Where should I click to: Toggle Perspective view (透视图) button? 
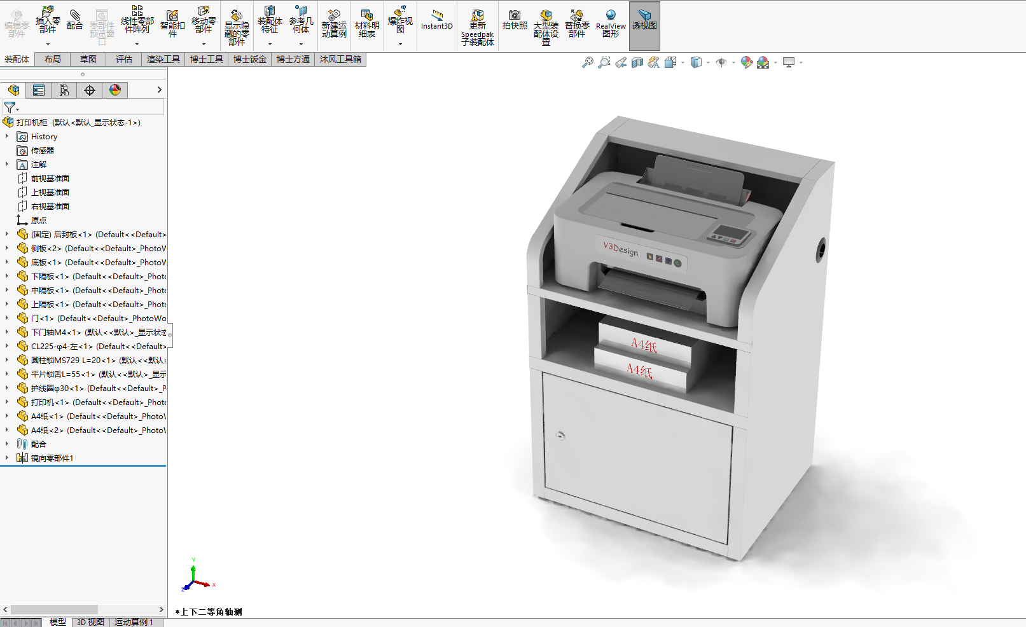[644, 25]
